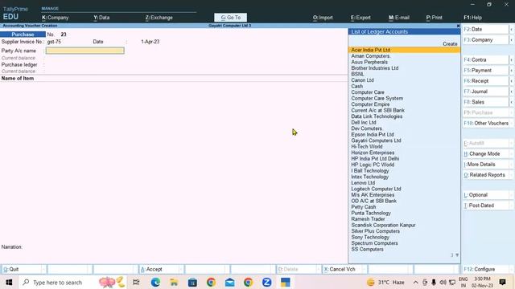Open File Explorer from taskbar

coord(174,282)
